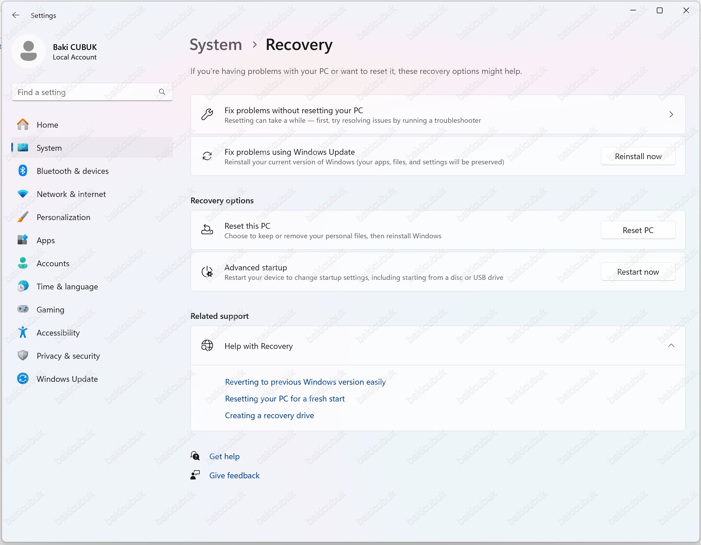Click the user profile avatar

(x=29, y=51)
